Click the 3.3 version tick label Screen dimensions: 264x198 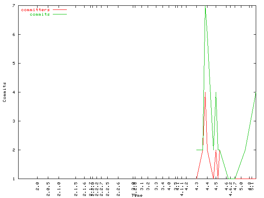point(156,186)
